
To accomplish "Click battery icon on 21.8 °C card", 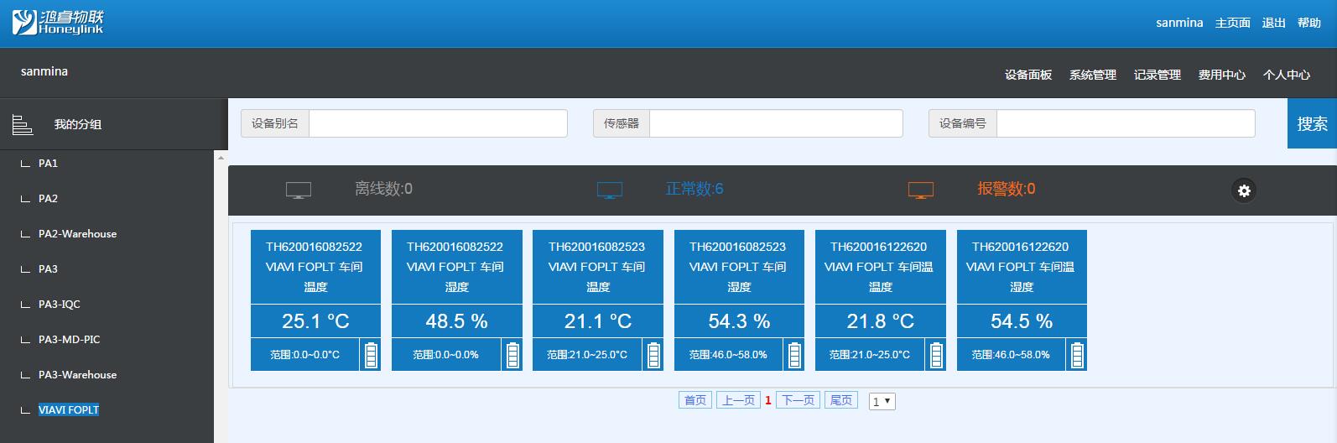I will click(936, 355).
